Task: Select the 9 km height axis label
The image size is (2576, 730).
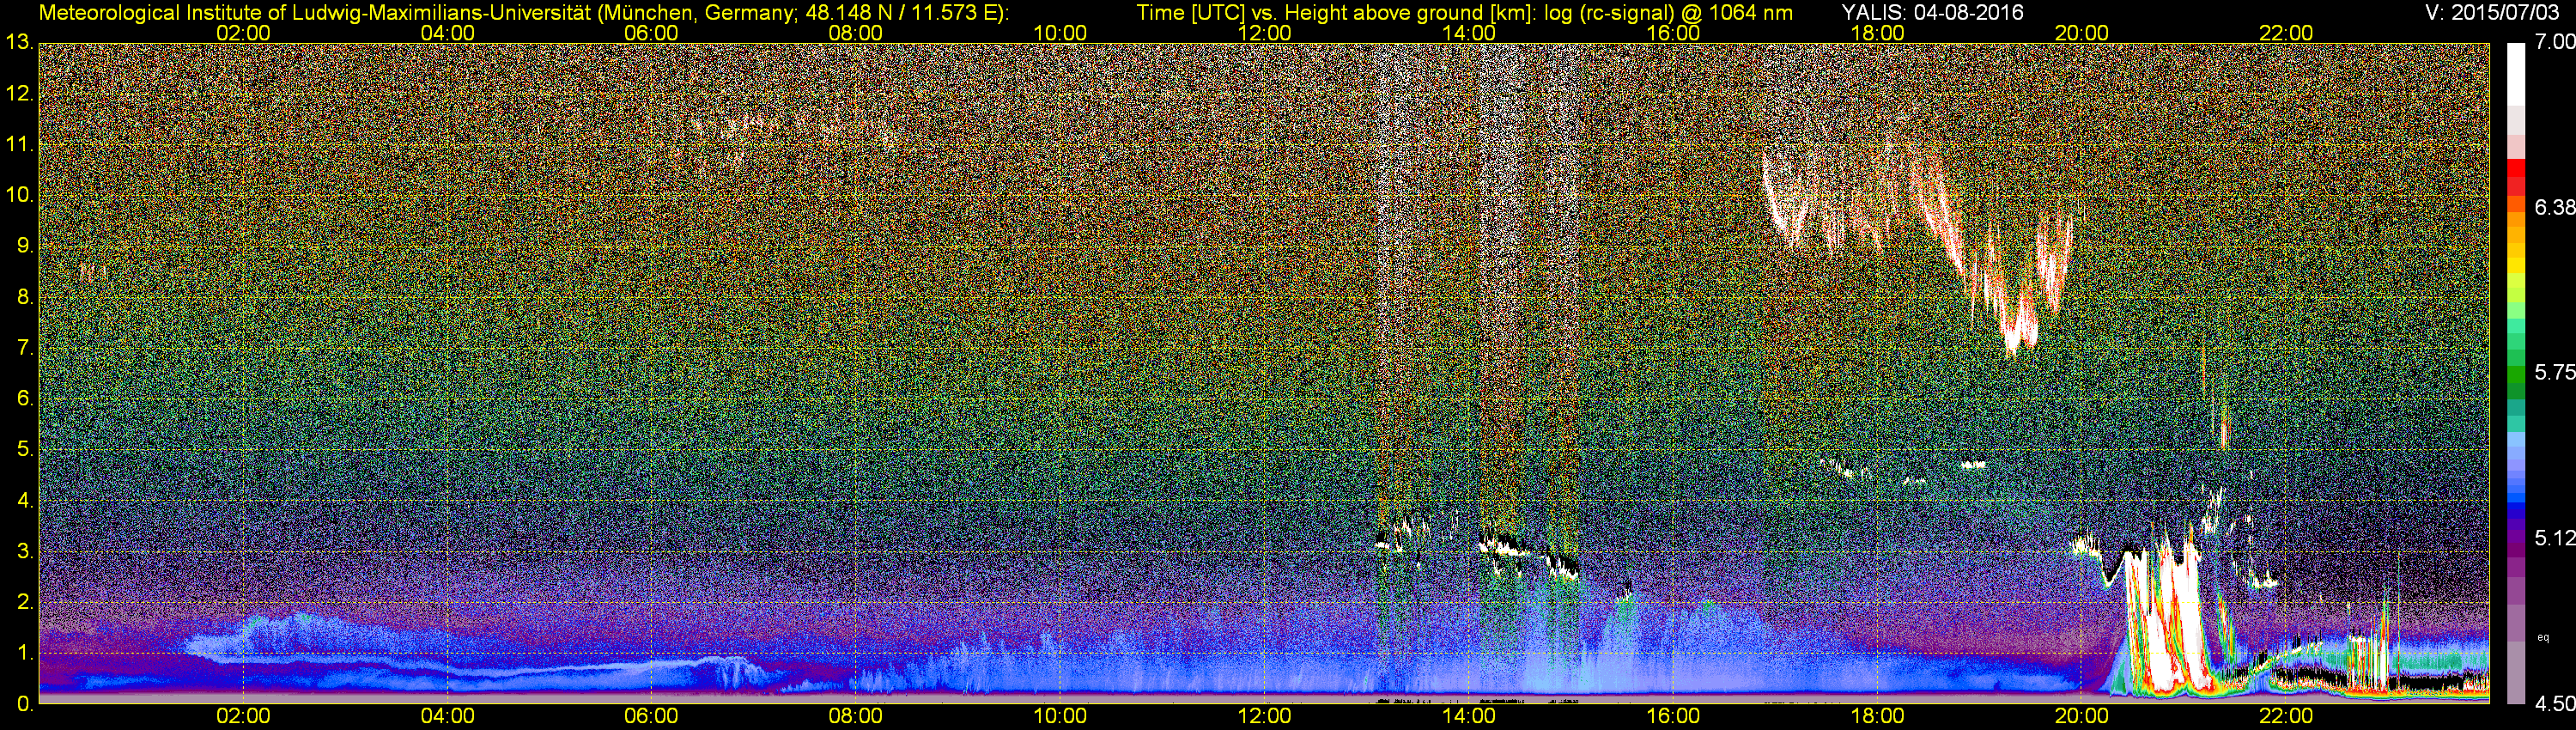Action: tap(24, 247)
